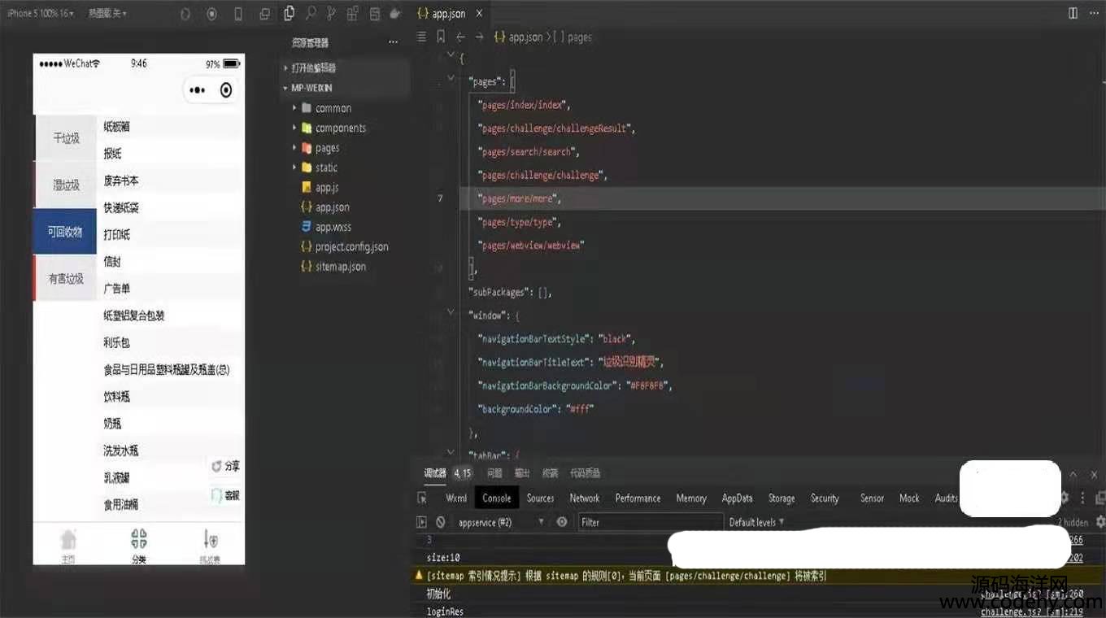
Task: Expand the common folder
Action: click(x=294, y=108)
